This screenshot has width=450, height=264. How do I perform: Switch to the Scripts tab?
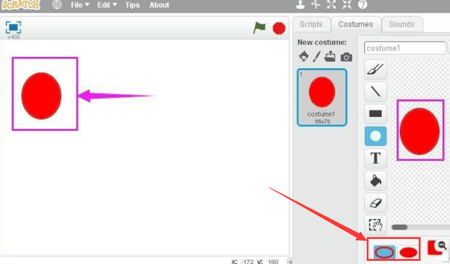tap(311, 24)
